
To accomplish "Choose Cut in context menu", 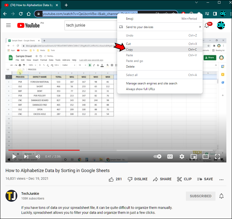I will click(x=160, y=44).
